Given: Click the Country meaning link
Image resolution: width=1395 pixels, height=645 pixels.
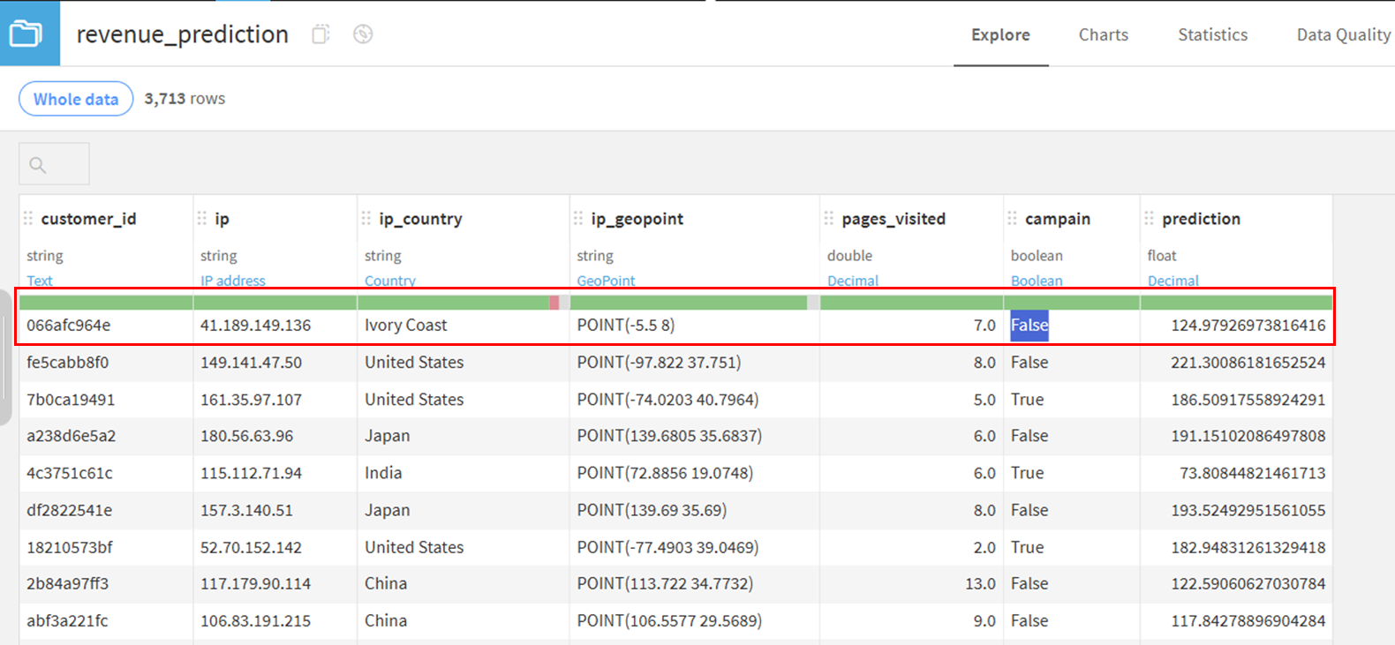Looking at the screenshot, I should (390, 281).
